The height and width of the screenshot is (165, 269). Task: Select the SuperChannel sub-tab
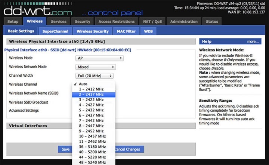pos(55,31)
